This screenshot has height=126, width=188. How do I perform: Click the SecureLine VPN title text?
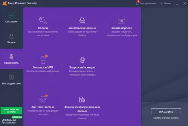click(43, 67)
